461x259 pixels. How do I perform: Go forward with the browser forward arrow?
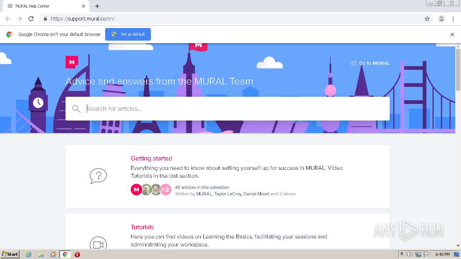click(x=19, y=19)
